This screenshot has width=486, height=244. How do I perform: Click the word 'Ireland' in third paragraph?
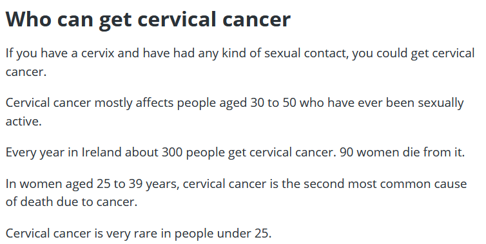(x=101, y=153)
